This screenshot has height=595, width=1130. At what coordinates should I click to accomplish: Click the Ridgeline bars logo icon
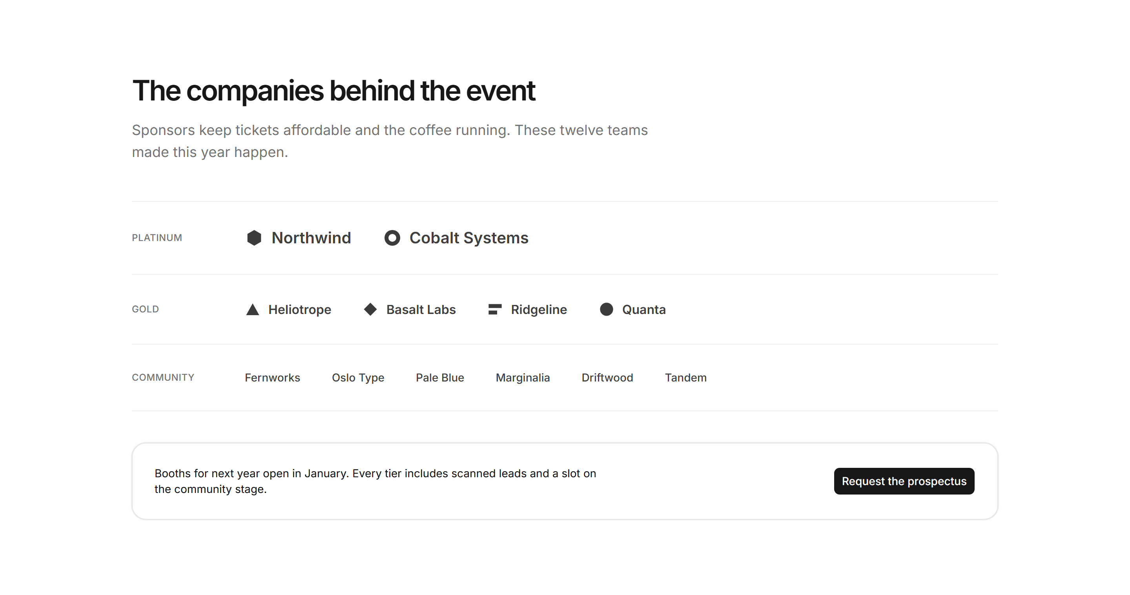(x=495, y=309)
